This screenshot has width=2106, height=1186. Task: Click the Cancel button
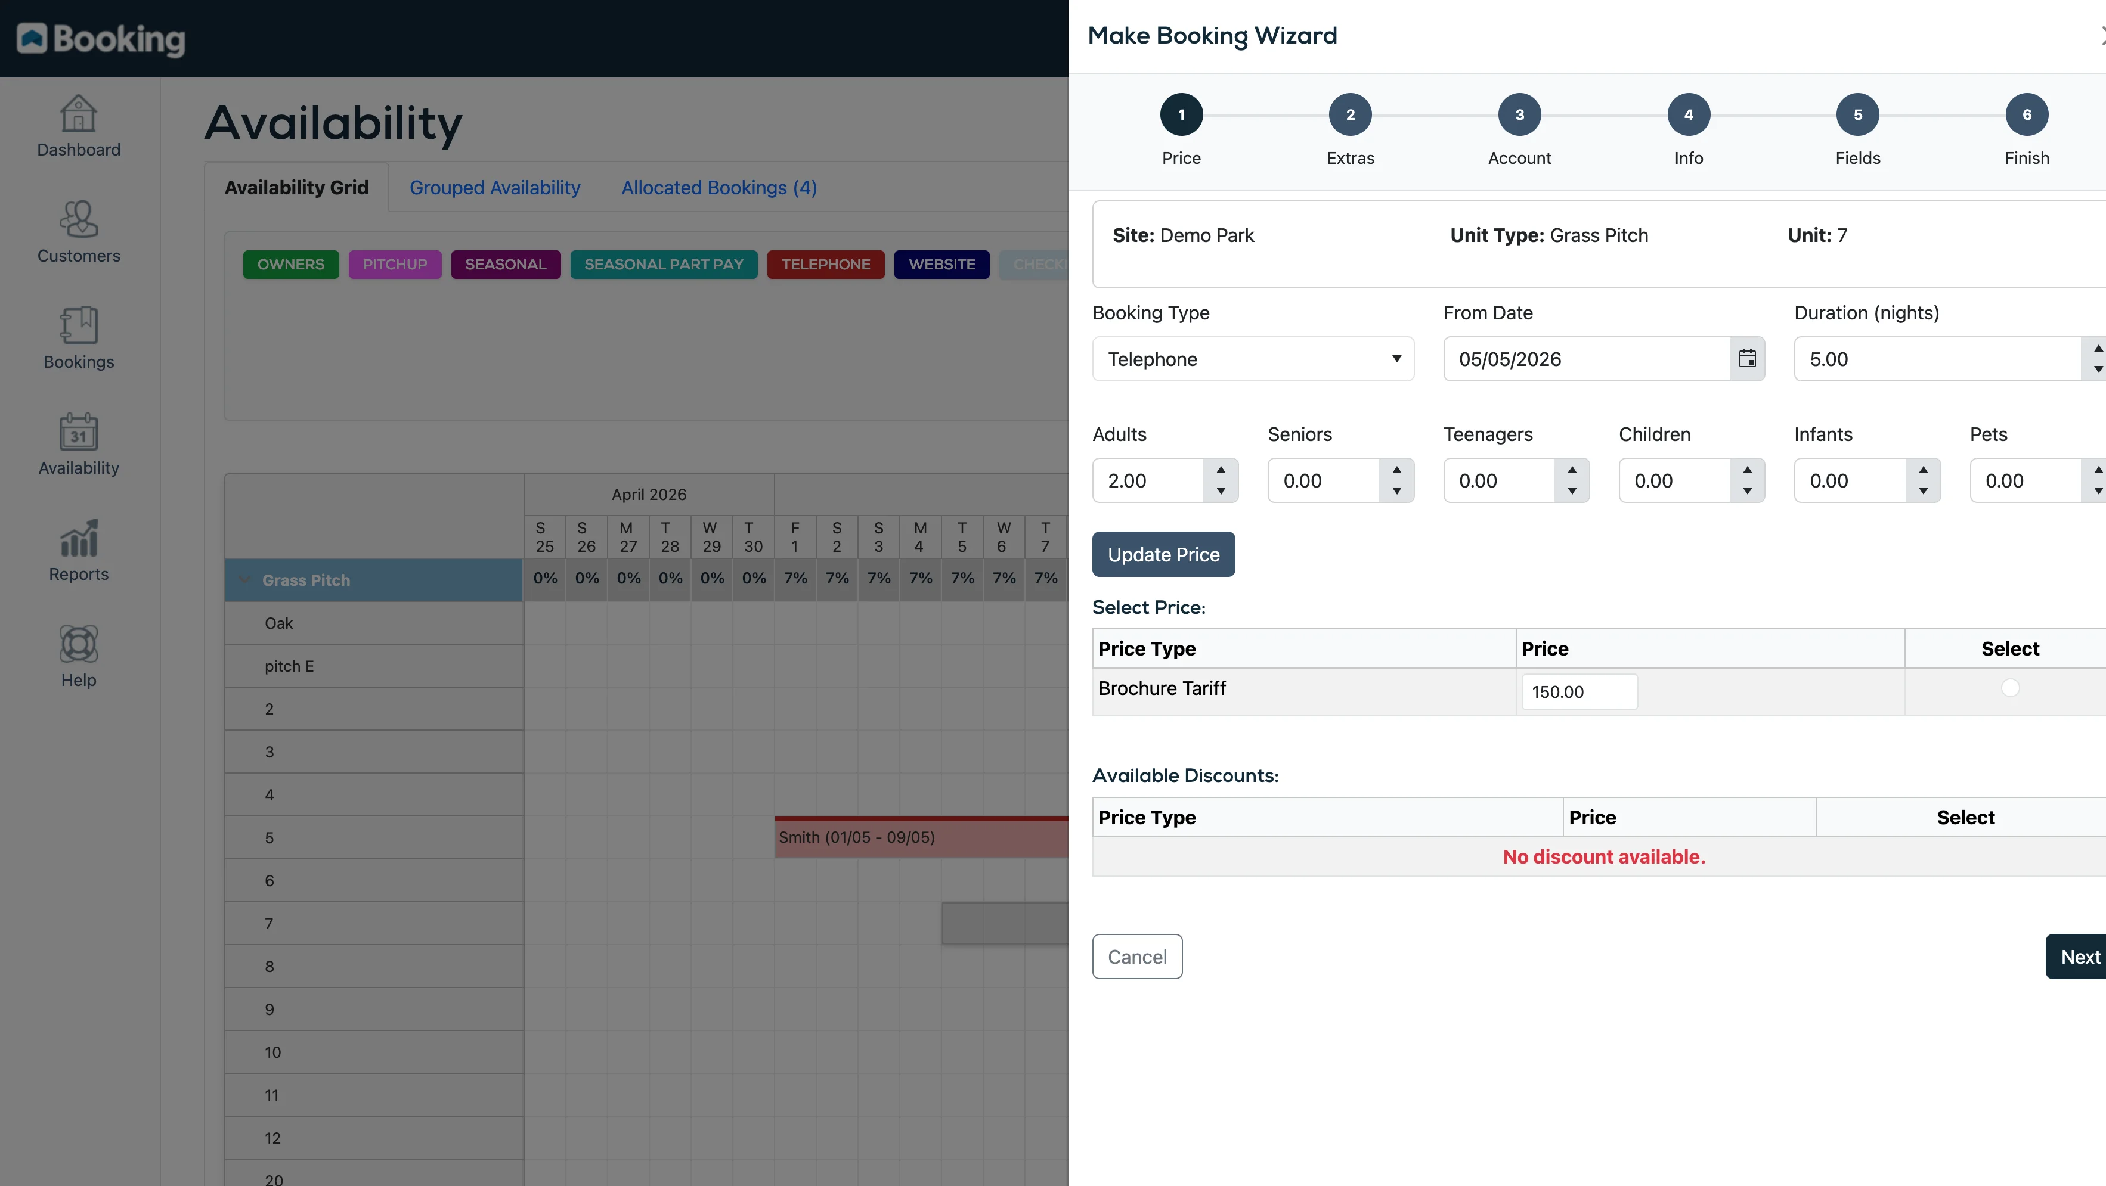1136,957
